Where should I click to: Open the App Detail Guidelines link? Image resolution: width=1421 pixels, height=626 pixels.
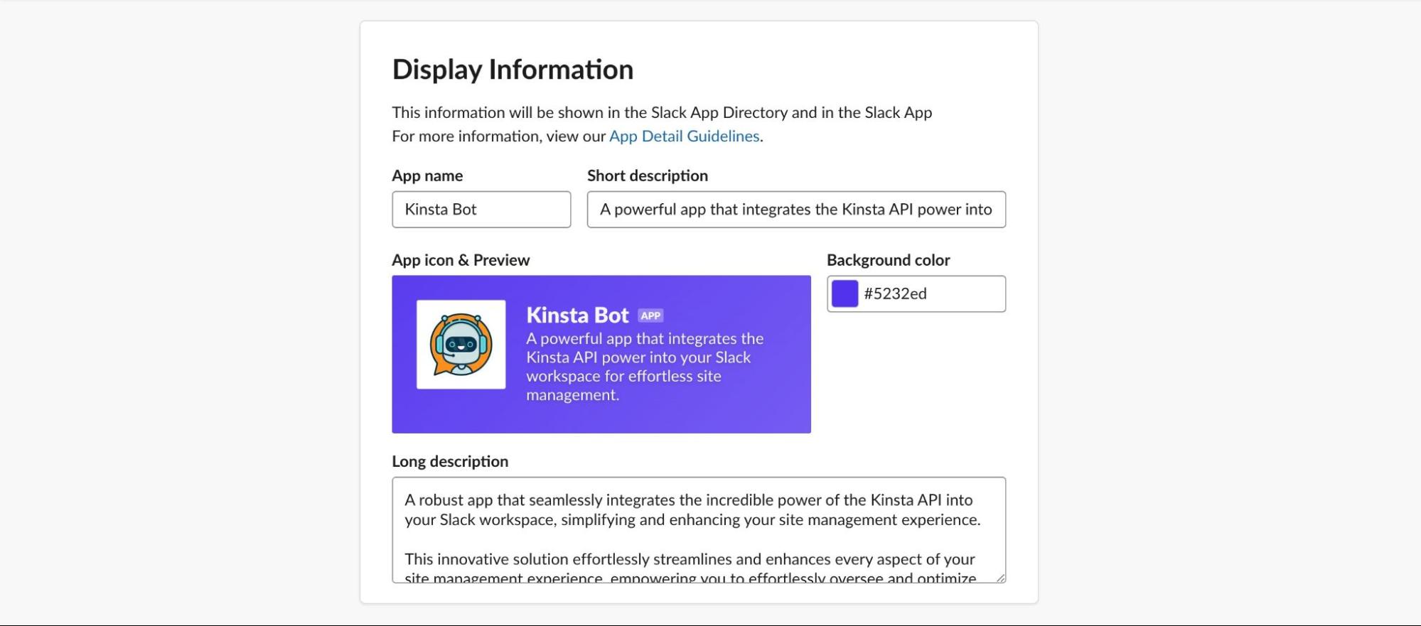684,136
